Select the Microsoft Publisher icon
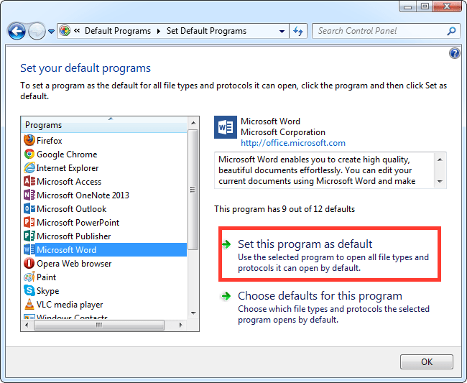467x383 pixels. click(29, 236)
